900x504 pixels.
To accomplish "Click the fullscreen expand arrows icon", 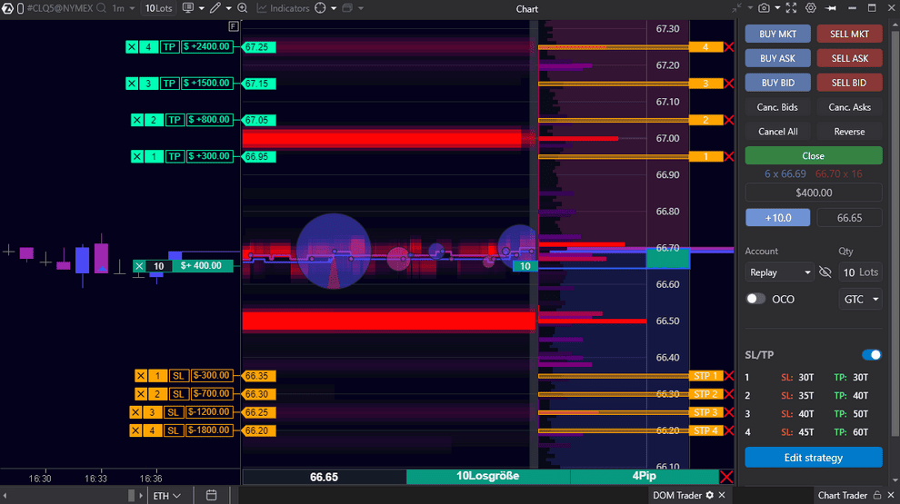I will 789,8.
